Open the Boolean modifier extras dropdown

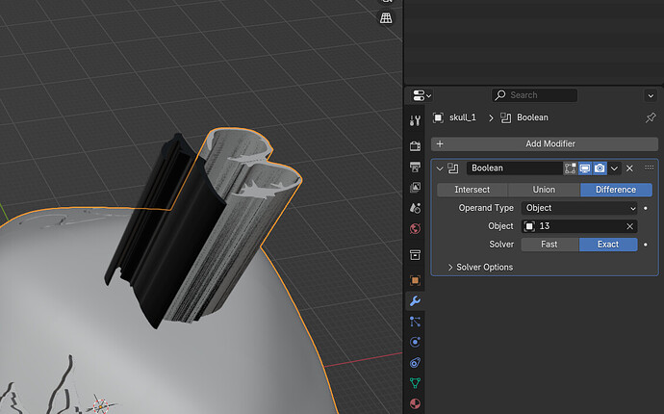coord(614,168)
